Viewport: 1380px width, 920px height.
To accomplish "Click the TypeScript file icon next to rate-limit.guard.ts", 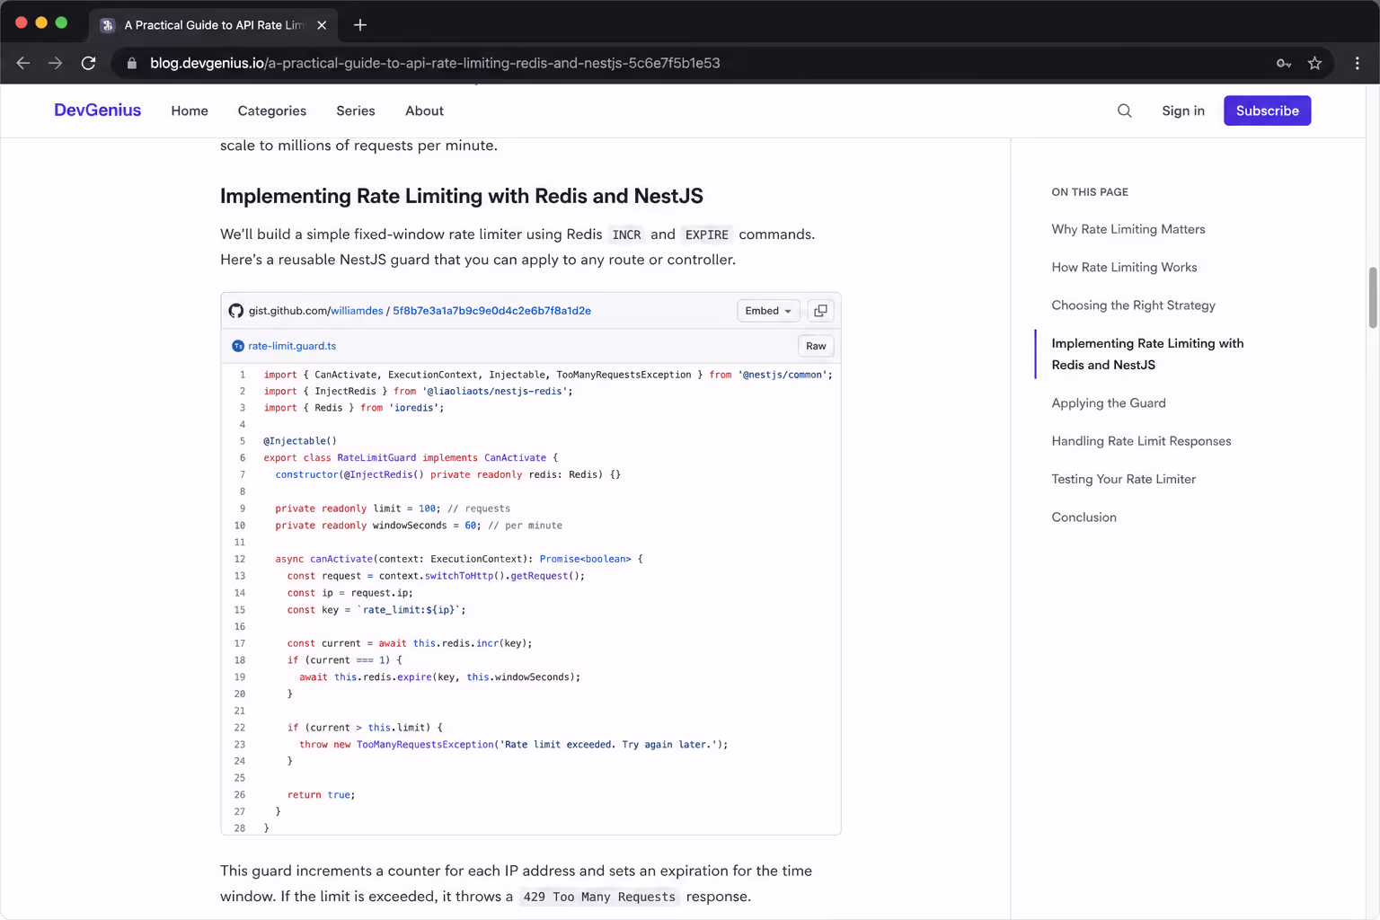I will tap(238, 346).
